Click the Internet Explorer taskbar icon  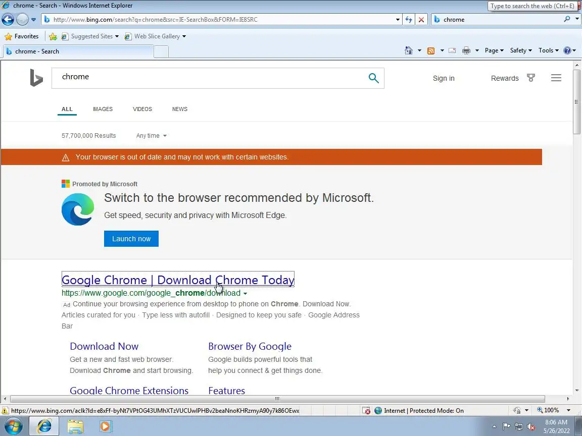44,426
